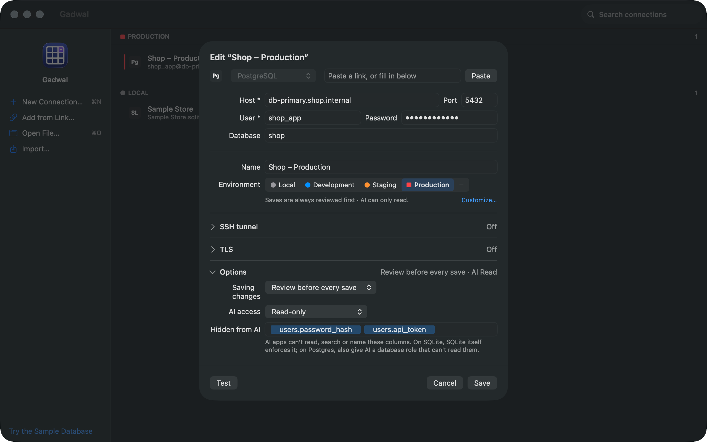This screenshot has height=442, width=707.
Task: Click the User field with shop_app
Action: [x=313, y=118]
